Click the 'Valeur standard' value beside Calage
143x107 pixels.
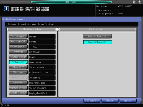coord(42,67)
